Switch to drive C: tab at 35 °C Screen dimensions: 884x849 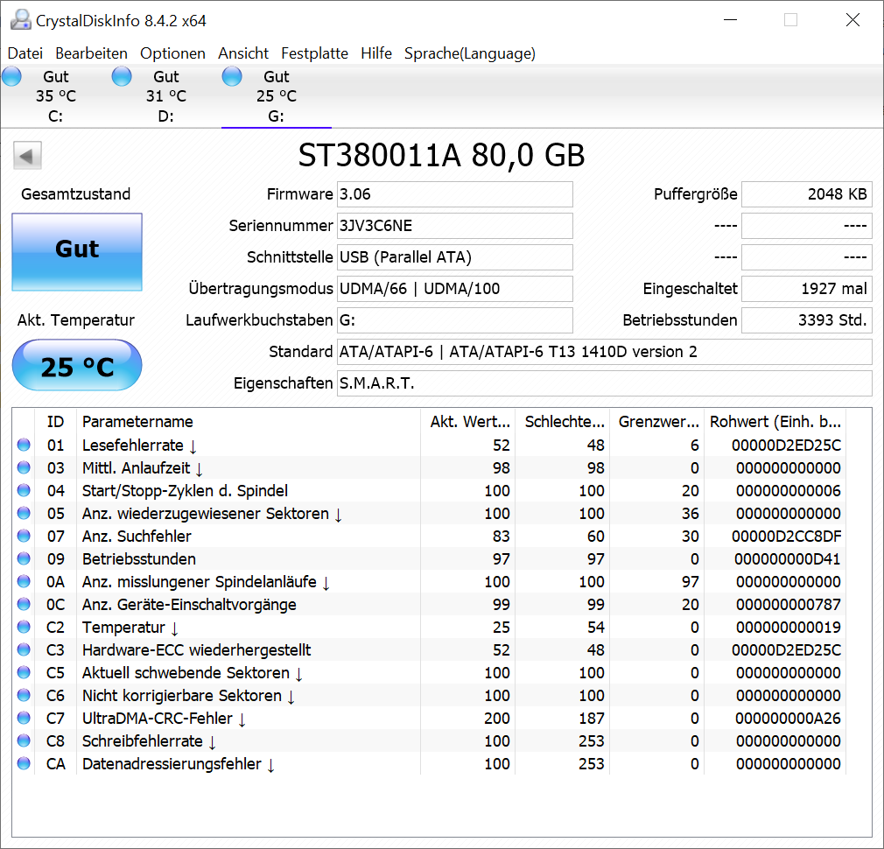click(x=56, y=96)
